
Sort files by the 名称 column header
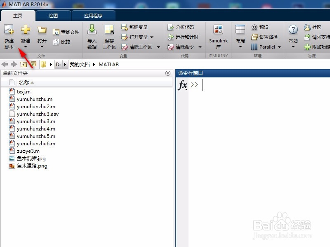[24, 83]
